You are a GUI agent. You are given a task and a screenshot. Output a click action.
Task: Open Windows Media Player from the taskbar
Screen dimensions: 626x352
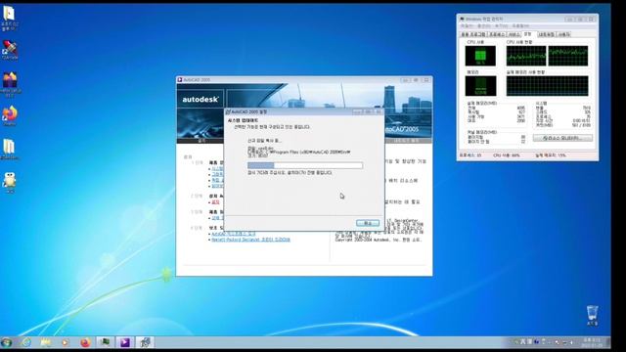66,342
